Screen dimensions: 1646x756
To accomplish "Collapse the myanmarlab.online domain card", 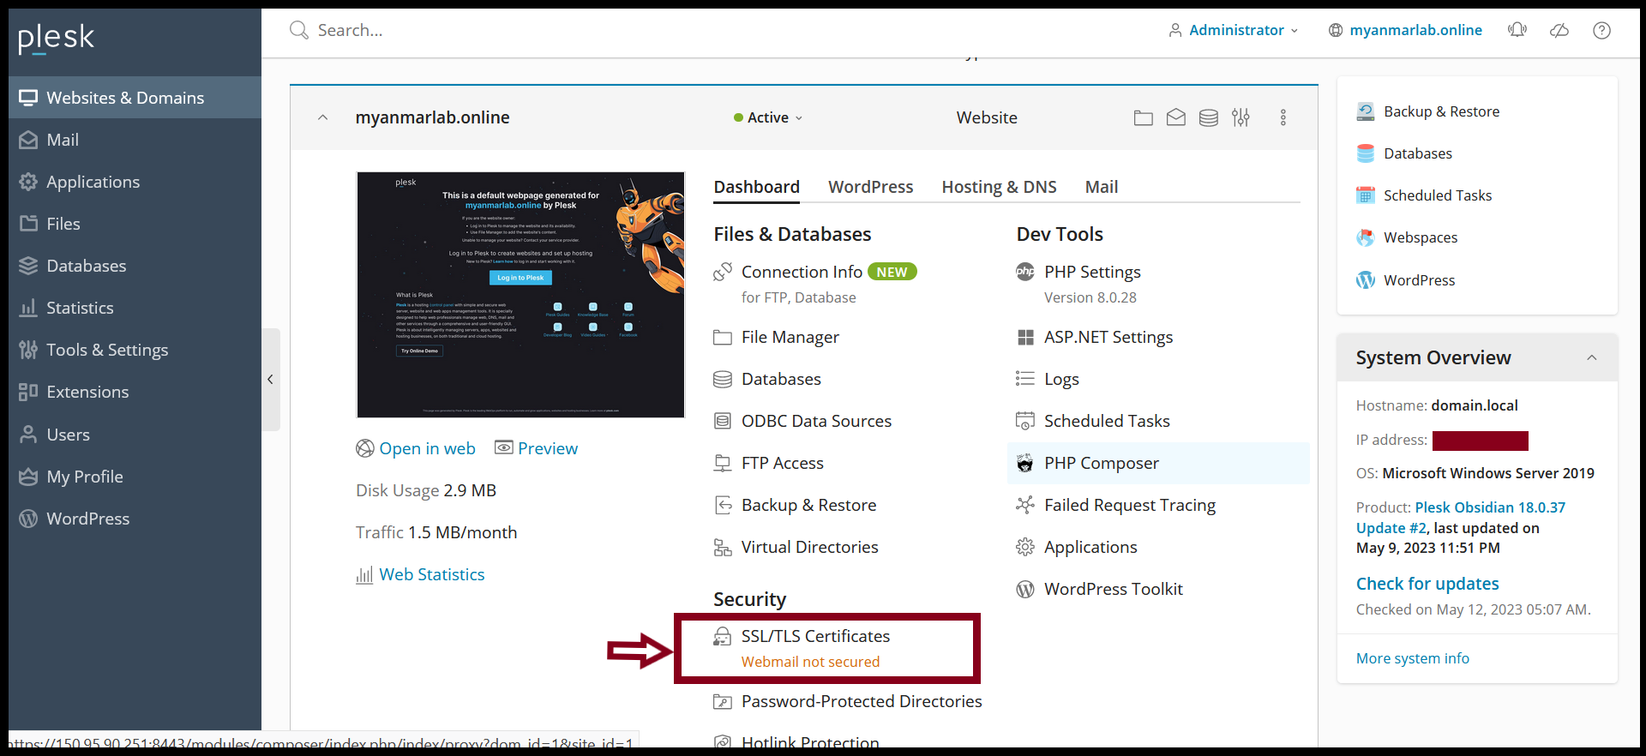I will 323,118.
